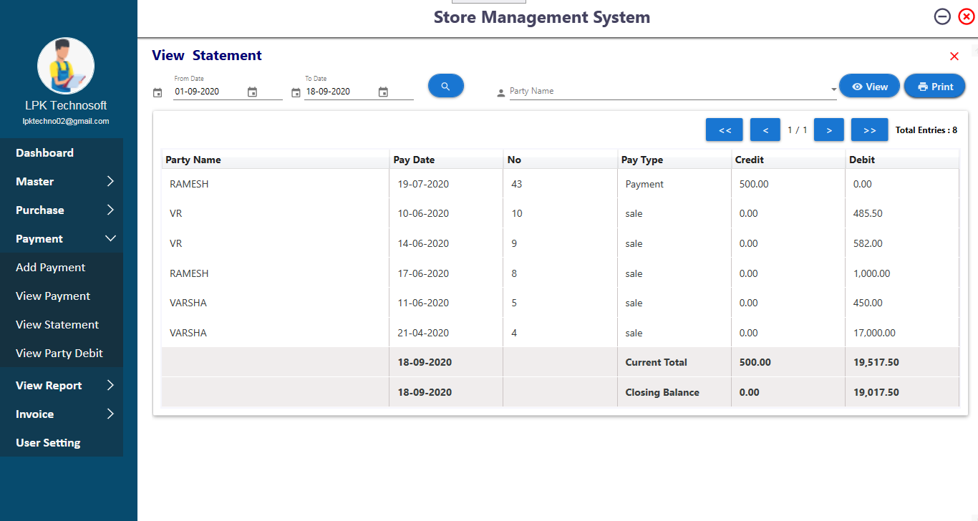978x521 pixels.
Task: Click the blue search magnifier button
Action: click(445, 86)
